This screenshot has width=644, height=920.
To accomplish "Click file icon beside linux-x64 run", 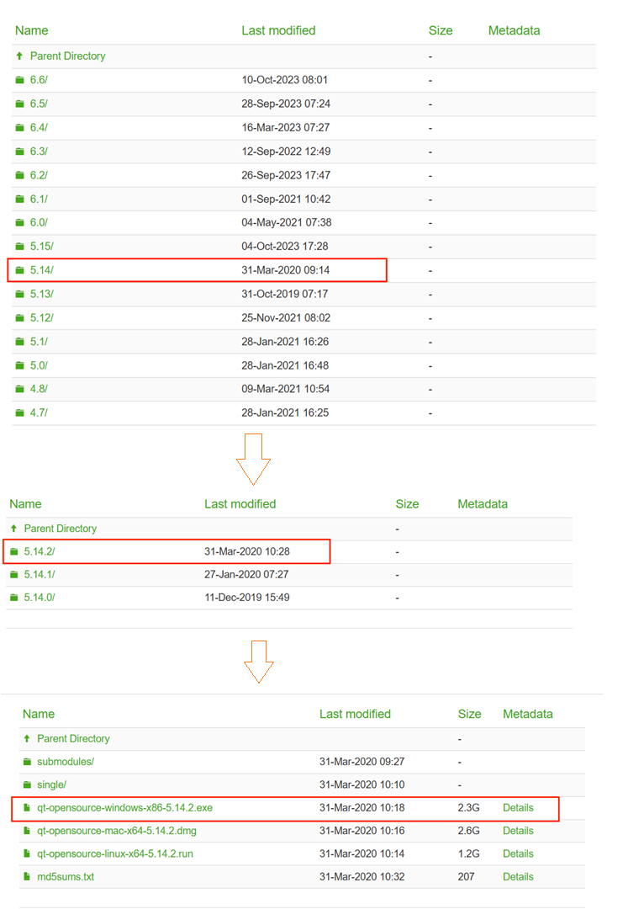I will click(26, 854).
